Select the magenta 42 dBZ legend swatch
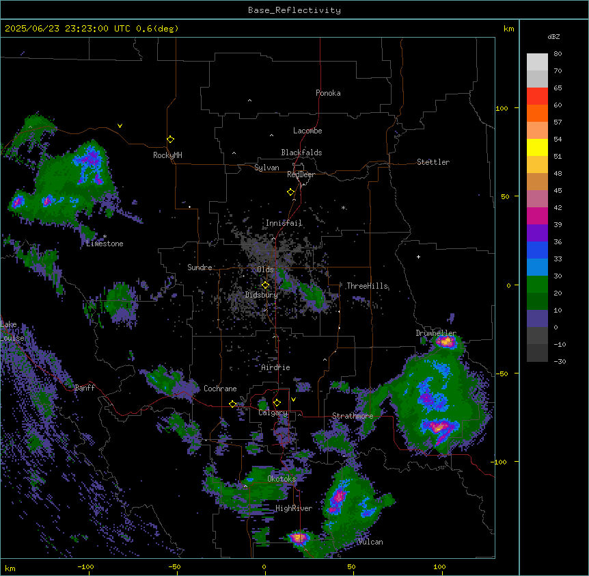This screenshot has height=576, width=589. pos(537,215)
